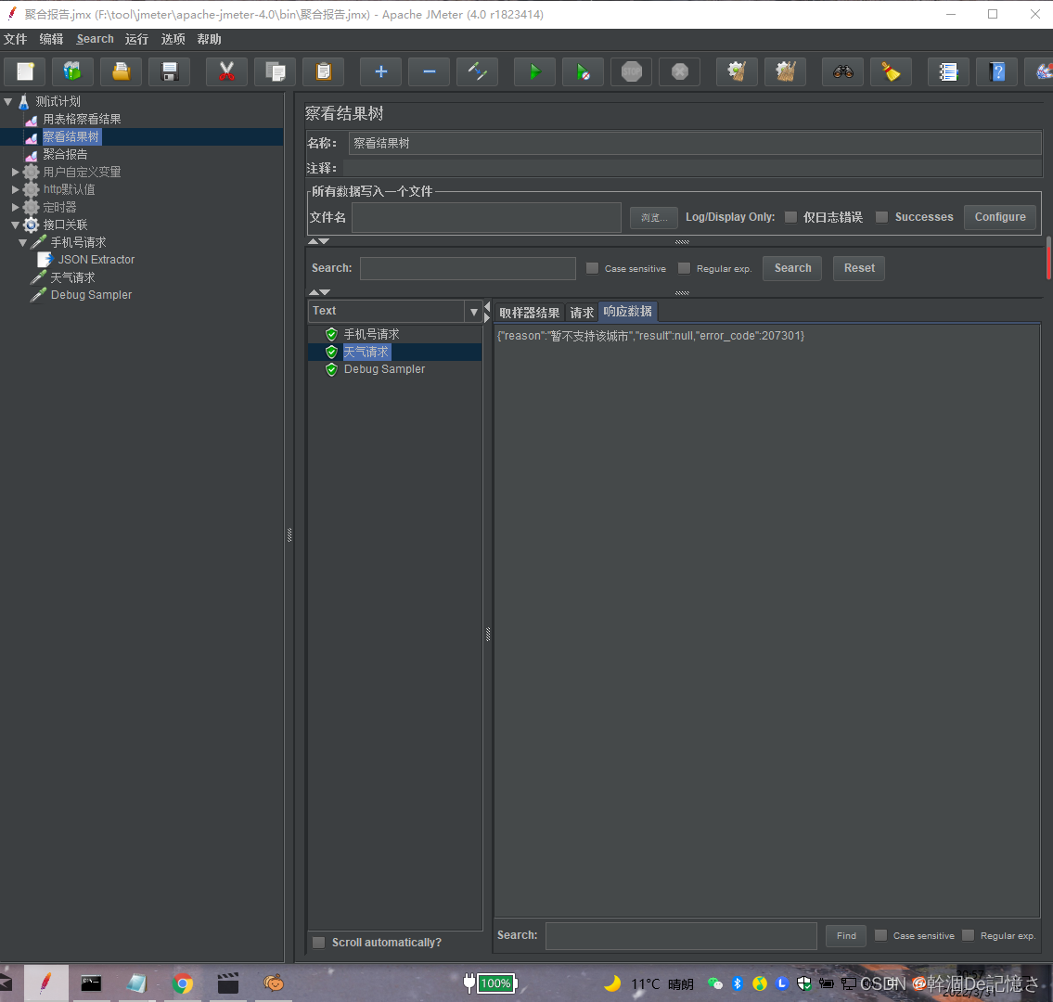Click the WeChat tray icon
The height and width of the screenshot is (1002, 1053).
coord(715,983)
